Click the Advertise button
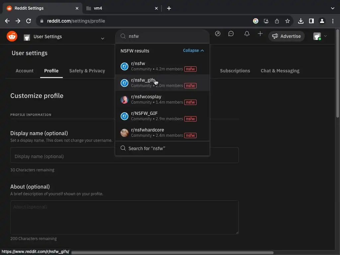The image size is (340, 255). pyautogui.click(x=287, y=36)
